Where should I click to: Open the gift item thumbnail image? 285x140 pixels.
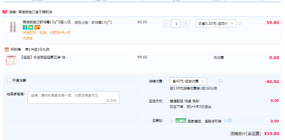11,60
